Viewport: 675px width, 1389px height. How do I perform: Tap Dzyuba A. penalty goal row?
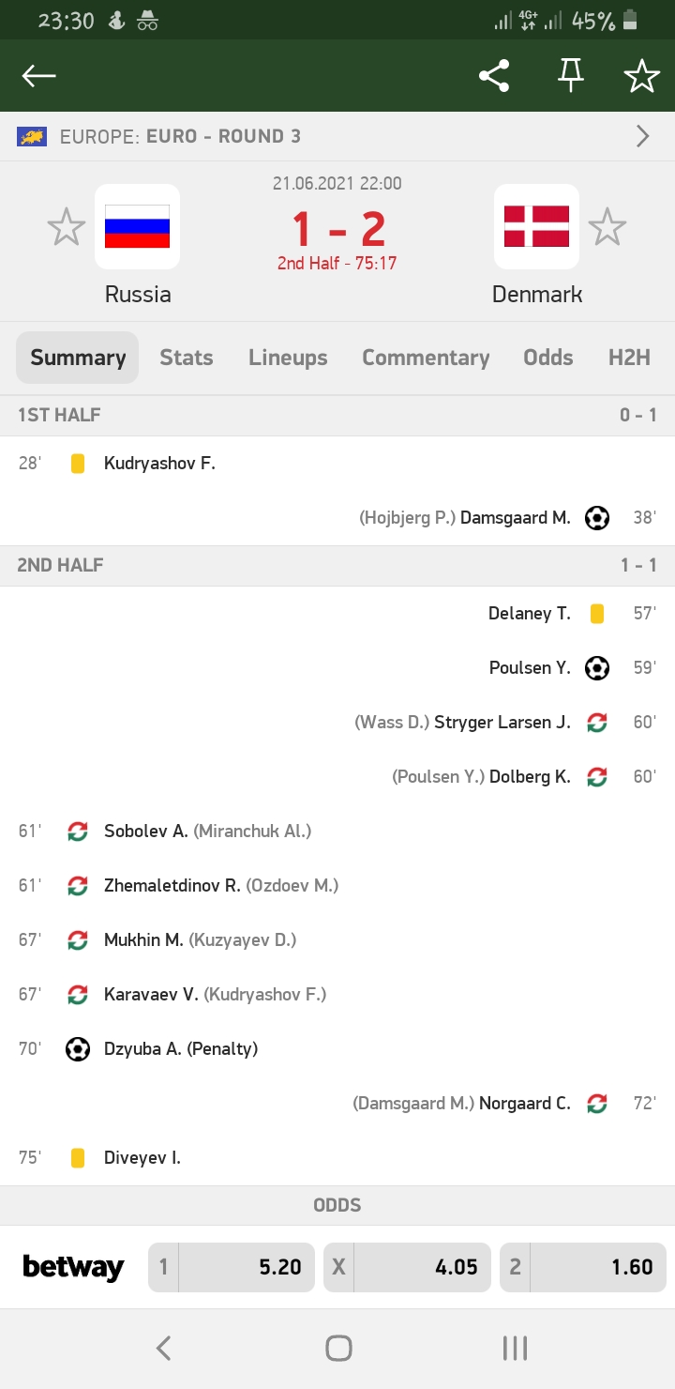point(180,1049)
